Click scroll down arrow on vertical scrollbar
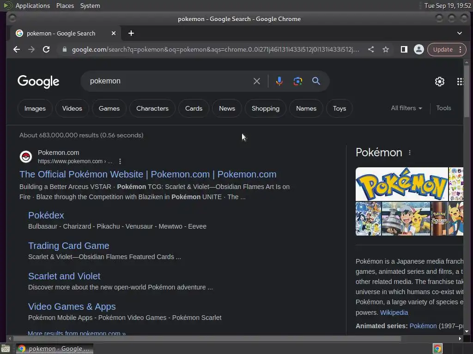Screen dimensions: 473x354 coord(467,331)
